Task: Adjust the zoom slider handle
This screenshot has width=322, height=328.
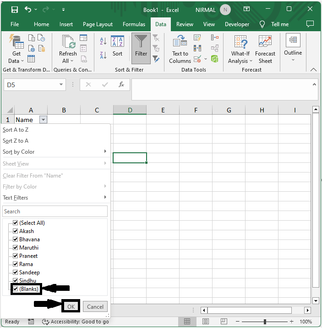Action: [265, 321]
